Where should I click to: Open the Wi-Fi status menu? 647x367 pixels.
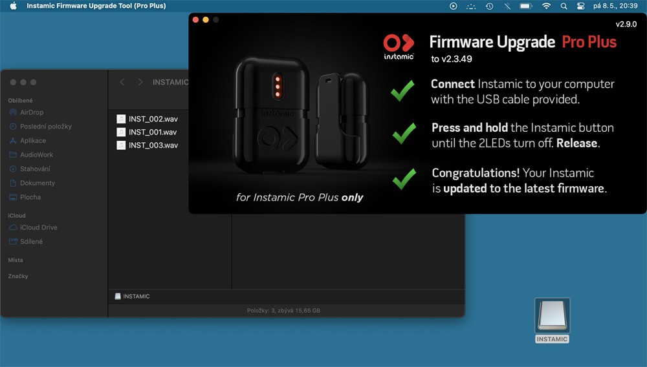[546, 6]
